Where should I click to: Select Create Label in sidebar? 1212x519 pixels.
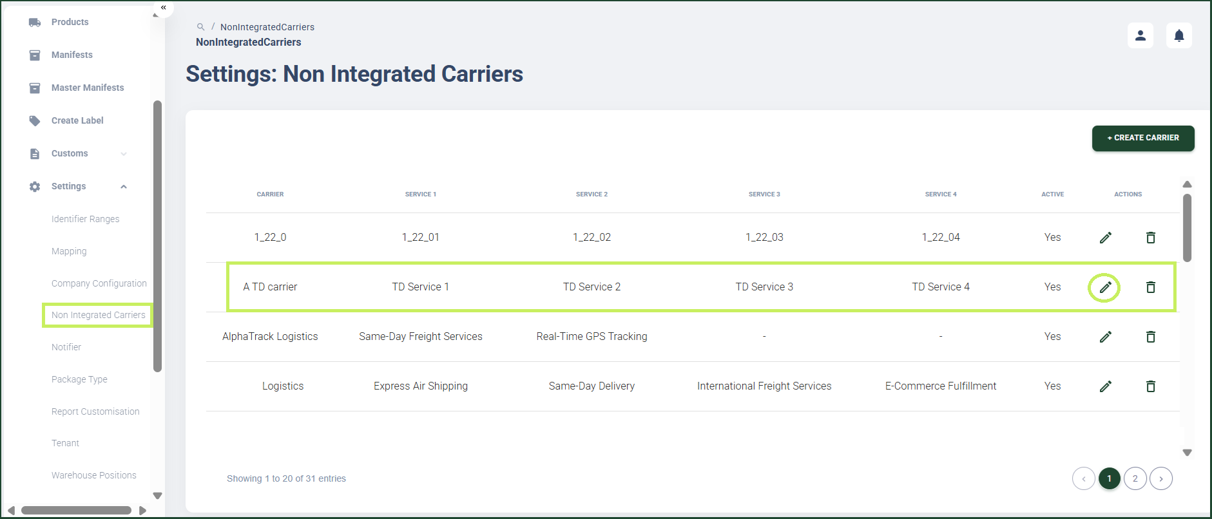(77, 120)
